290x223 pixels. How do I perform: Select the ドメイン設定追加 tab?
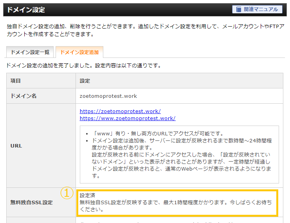tap(79, 52)
